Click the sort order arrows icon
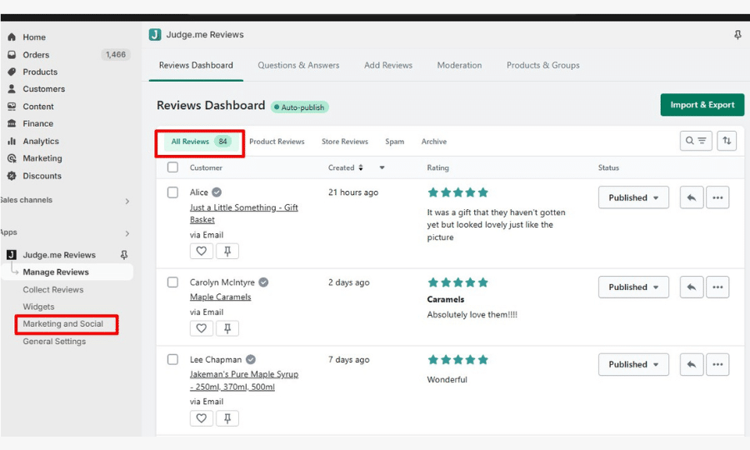The width and height of the screenshot is (750, 450). click(727, 141)
